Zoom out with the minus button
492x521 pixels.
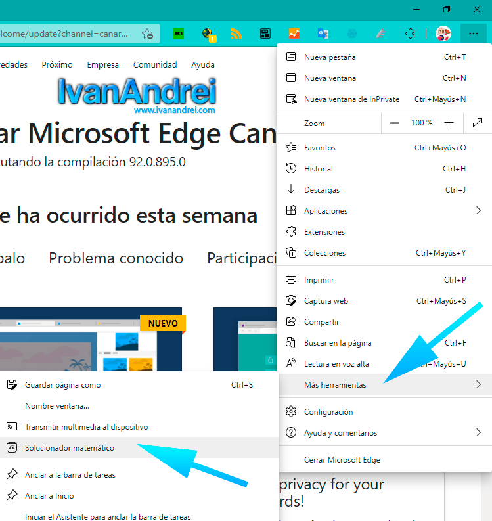395,123
